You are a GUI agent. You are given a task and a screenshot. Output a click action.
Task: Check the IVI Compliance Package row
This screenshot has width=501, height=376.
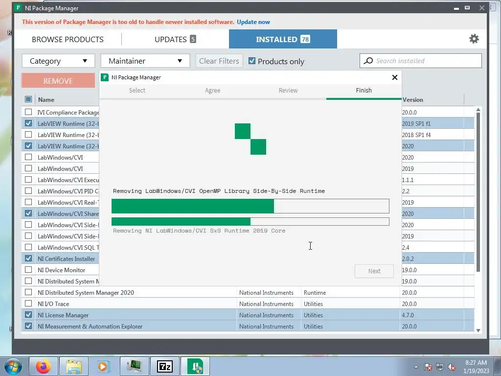(28, 112)
